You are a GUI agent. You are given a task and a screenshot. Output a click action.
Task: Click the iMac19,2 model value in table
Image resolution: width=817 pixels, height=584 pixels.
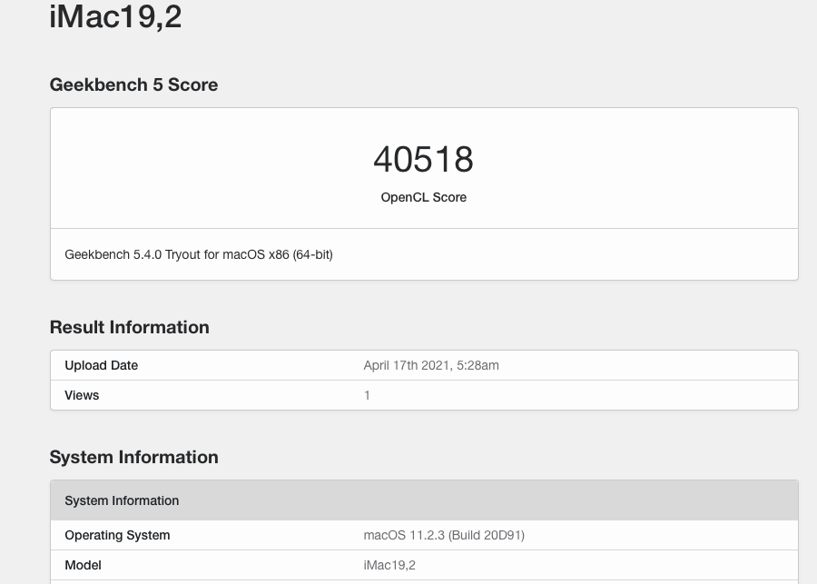(x=389, y=565)
